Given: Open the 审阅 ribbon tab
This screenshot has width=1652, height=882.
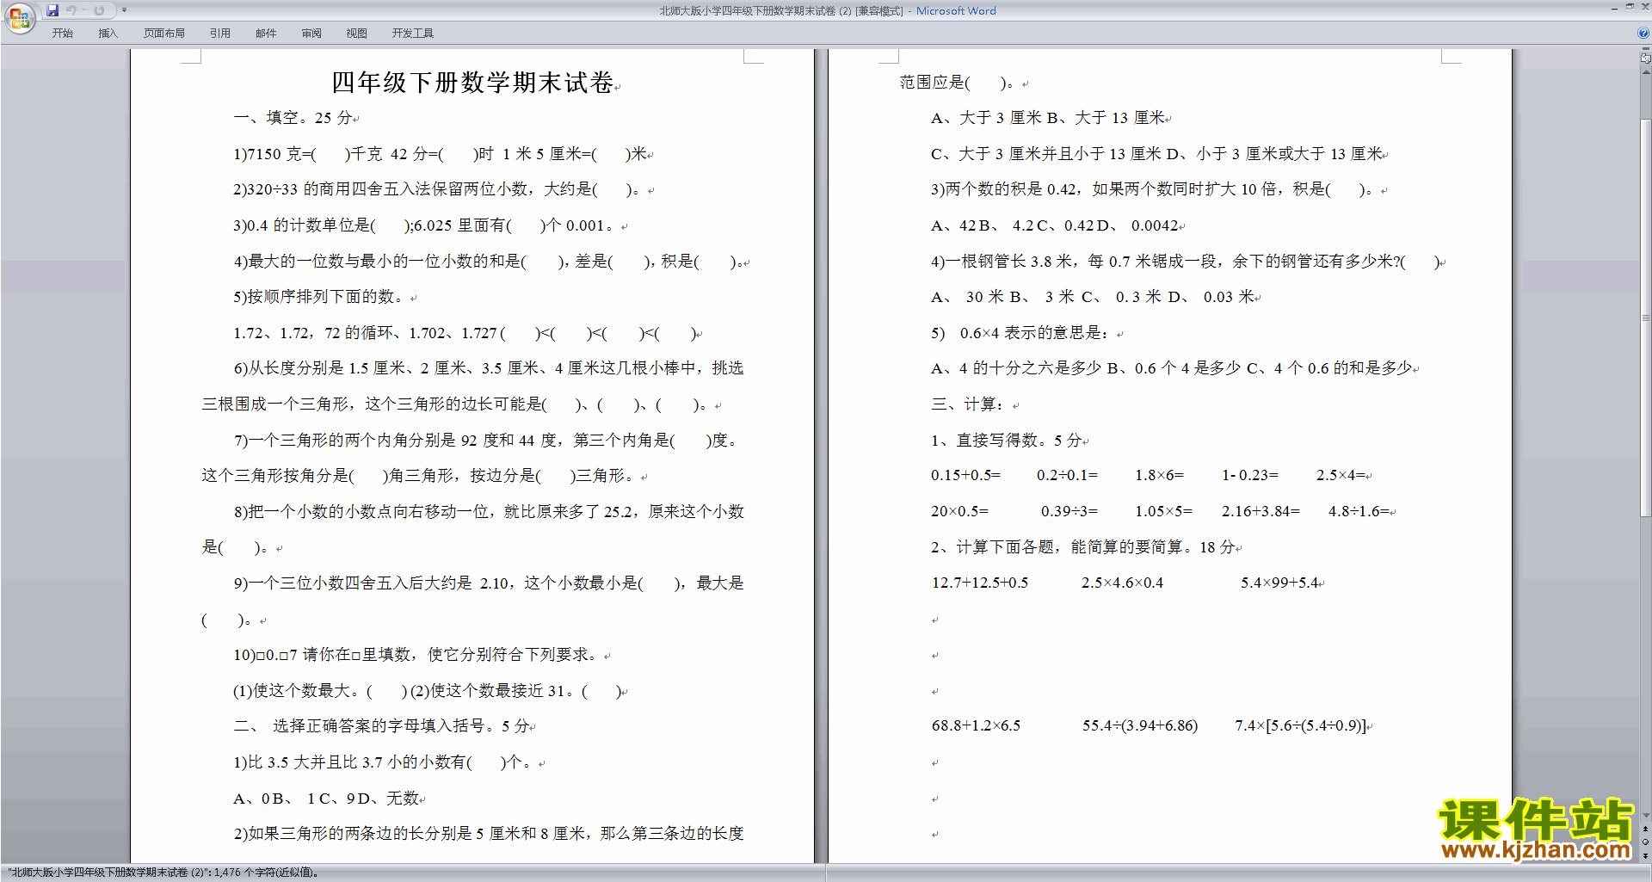Looking at the screenshot, I should point(311,34).
